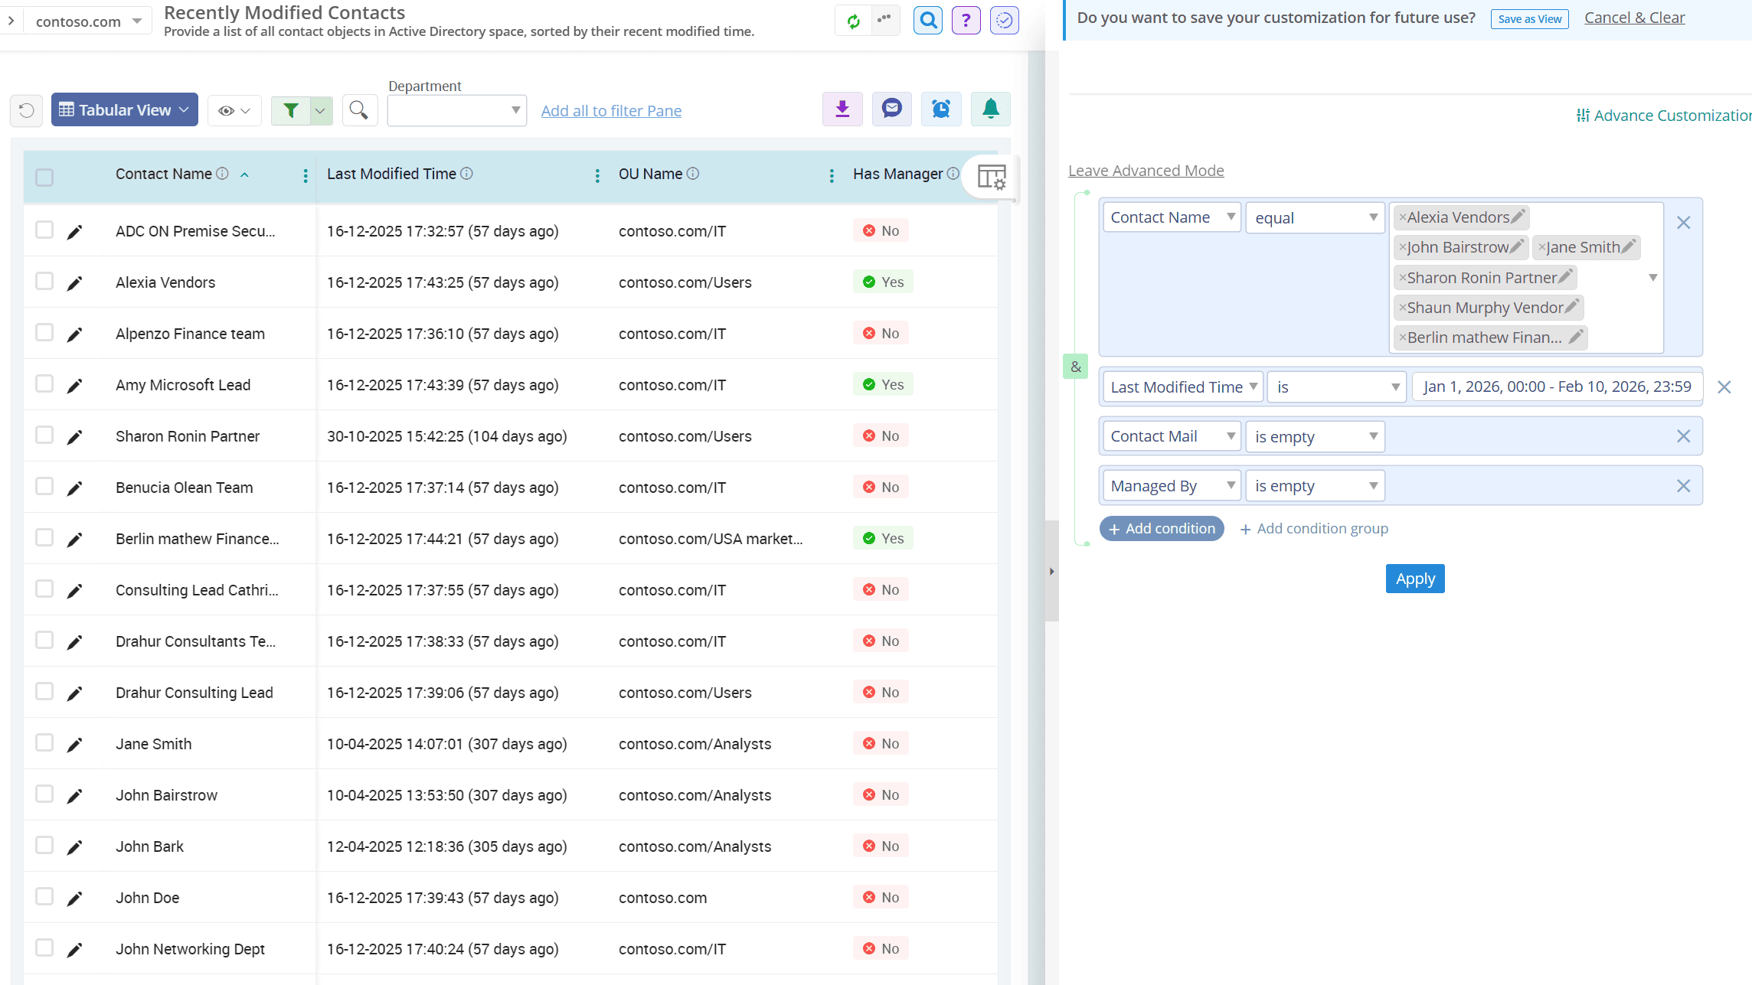Viewport: 1752px width, 985px height.
Task: Open the Contact Mail field dropdown
Action: coord(1171,436)
